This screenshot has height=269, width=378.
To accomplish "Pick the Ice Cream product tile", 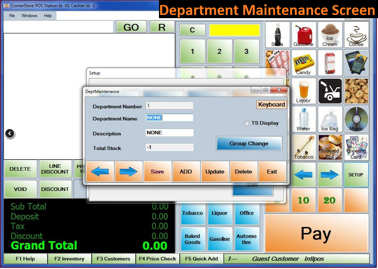I will tap(330, 35).
